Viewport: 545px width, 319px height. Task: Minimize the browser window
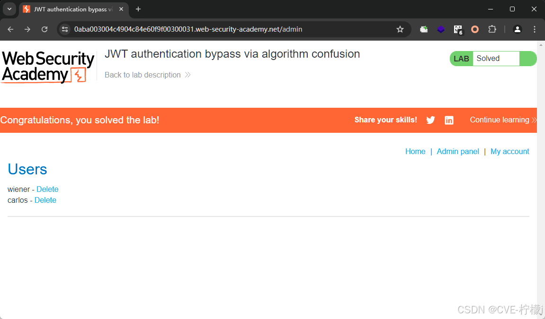click(x=491, y=9)
